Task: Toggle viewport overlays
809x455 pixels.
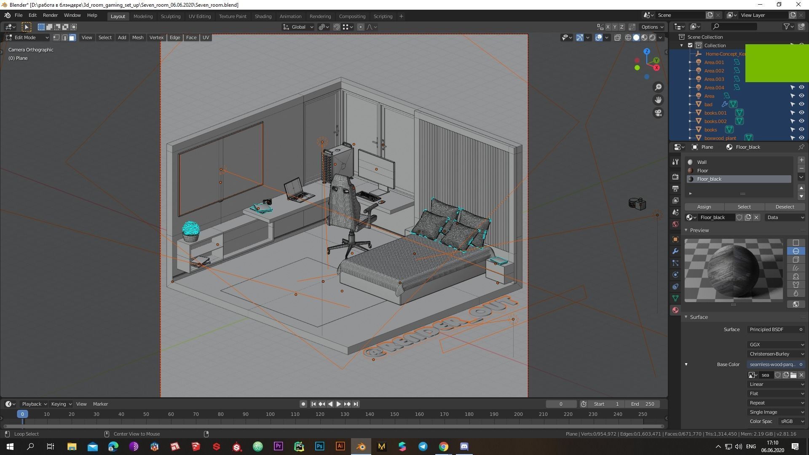Action: [599, 37]
